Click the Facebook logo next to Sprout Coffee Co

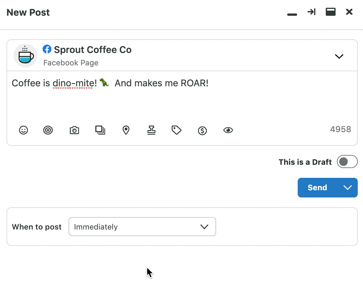[47, 49]
